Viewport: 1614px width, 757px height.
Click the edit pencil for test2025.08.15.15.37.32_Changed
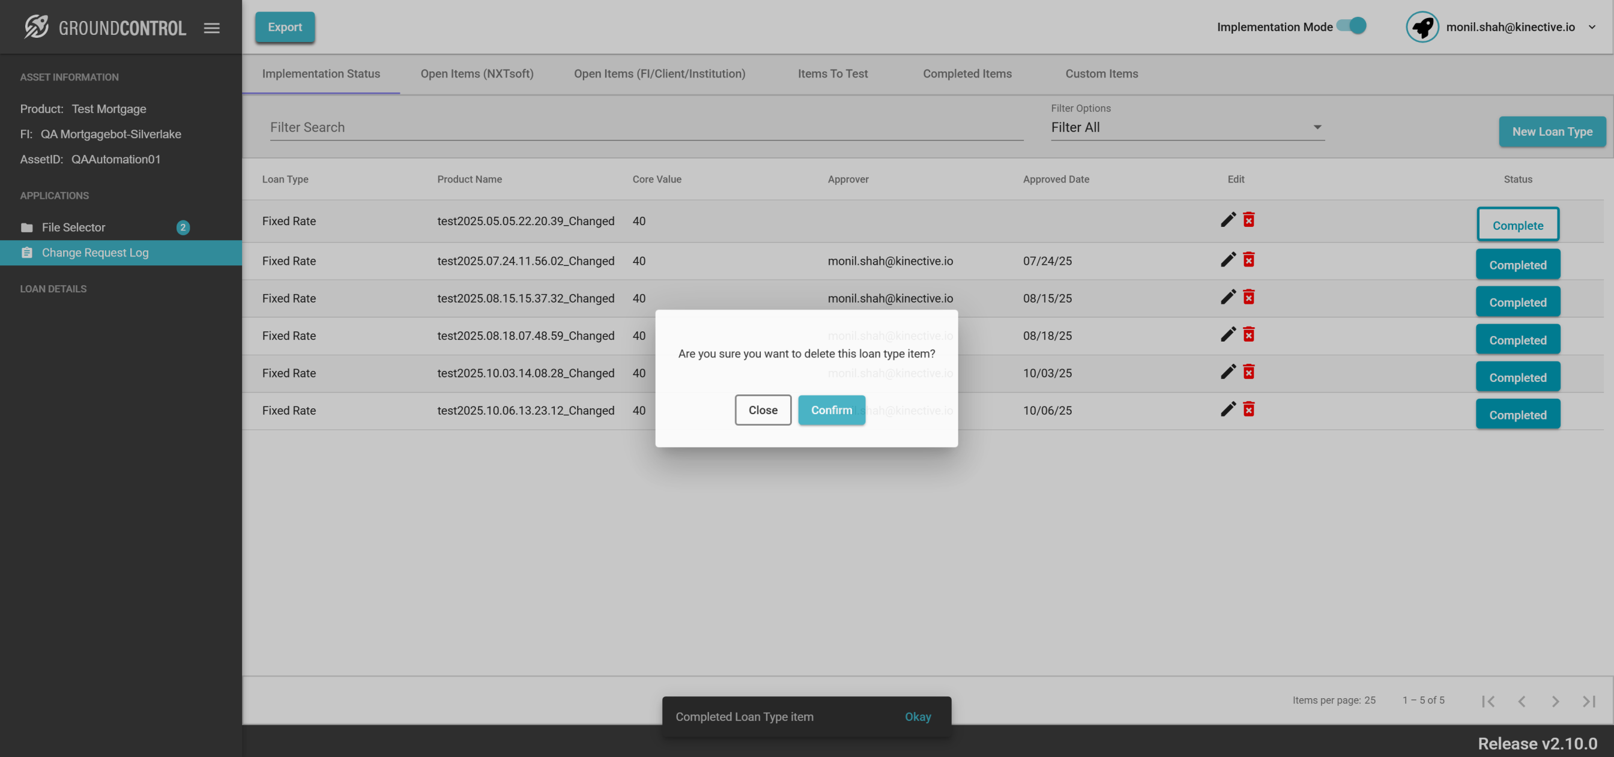(1228, 297)
